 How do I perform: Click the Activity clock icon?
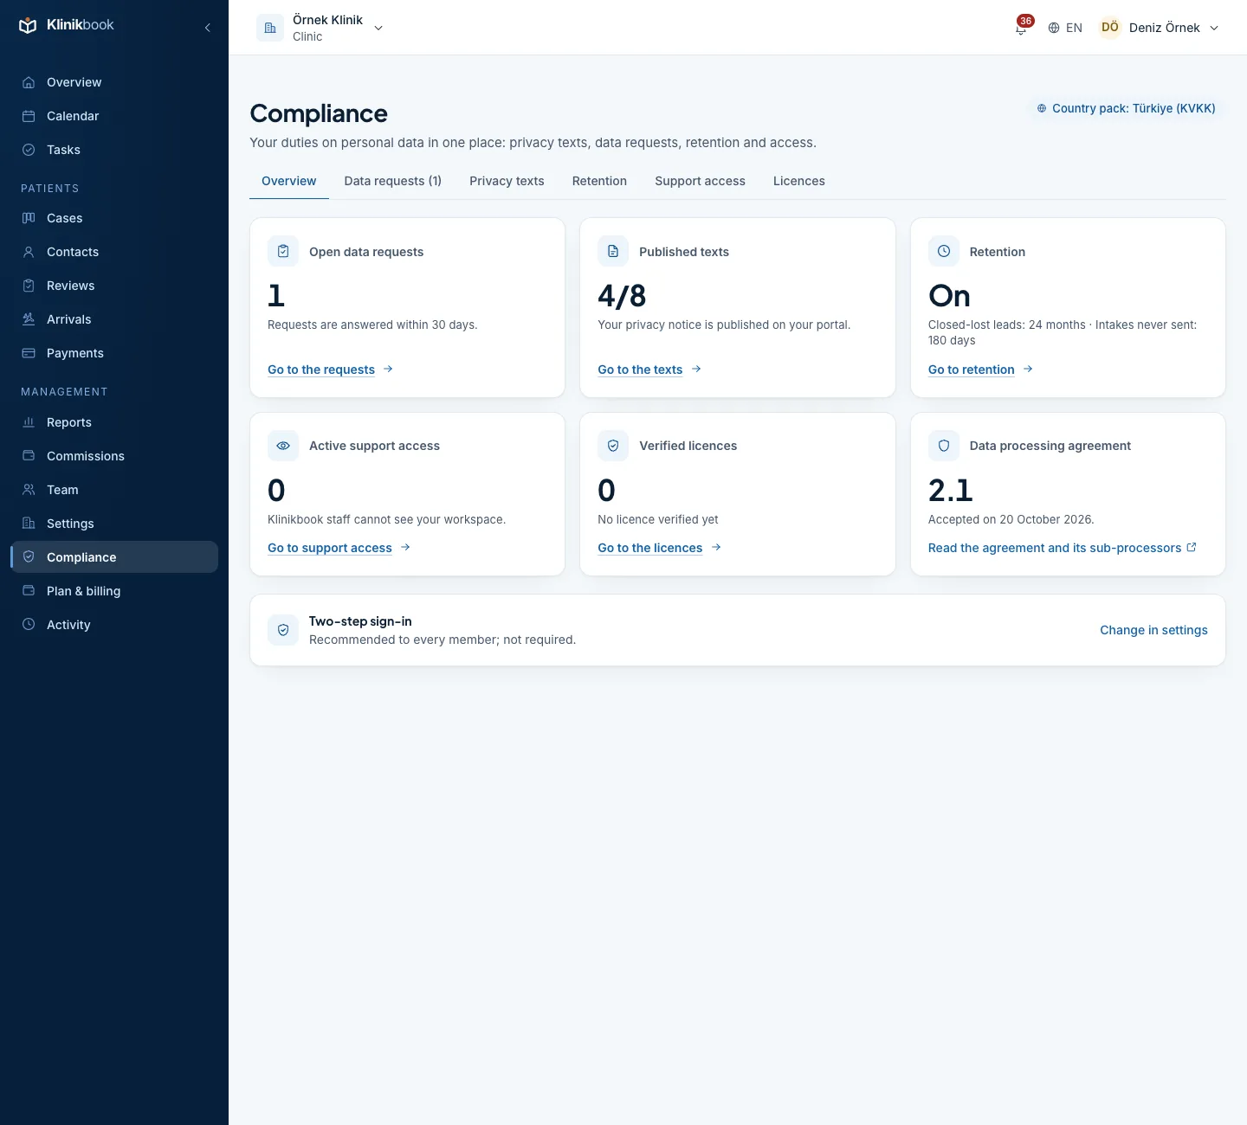click(29, 625)
